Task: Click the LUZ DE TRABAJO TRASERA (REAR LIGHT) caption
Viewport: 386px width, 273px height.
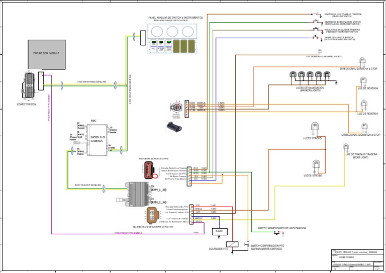Action: coord(361,156)
